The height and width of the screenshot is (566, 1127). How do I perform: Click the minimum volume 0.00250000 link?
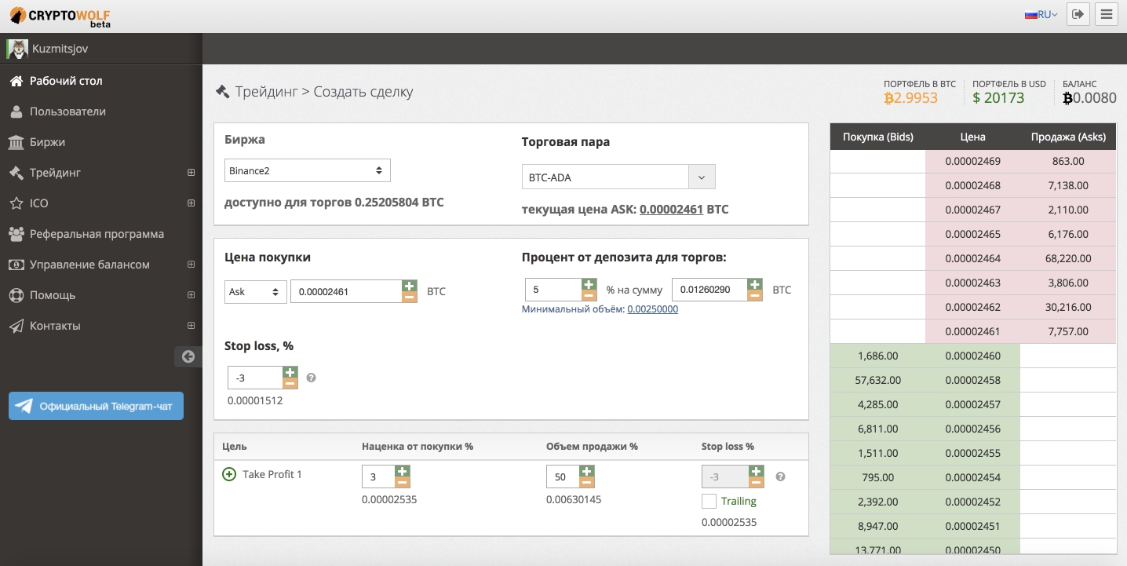pyautogui.click(x=652, y=309)
